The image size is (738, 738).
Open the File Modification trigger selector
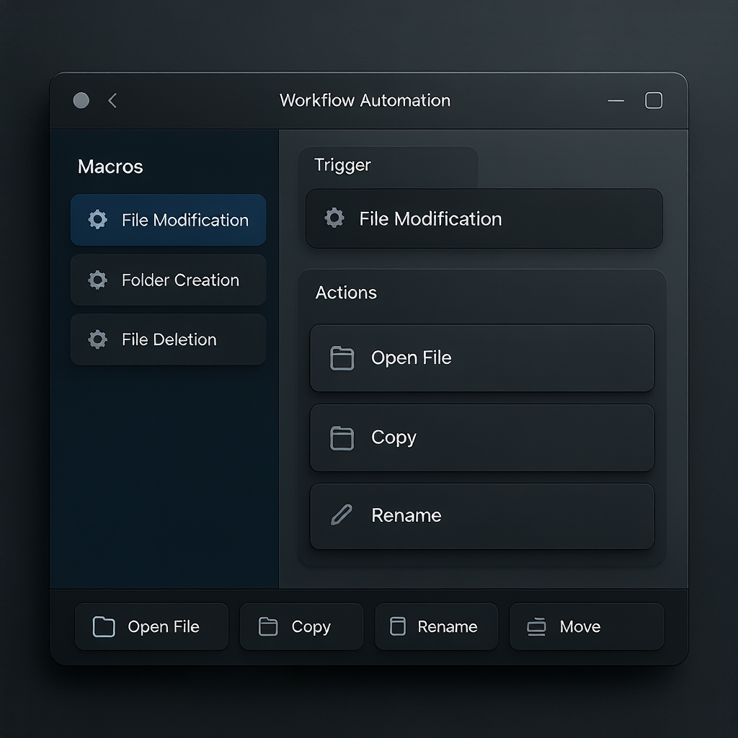coord(484,218)
